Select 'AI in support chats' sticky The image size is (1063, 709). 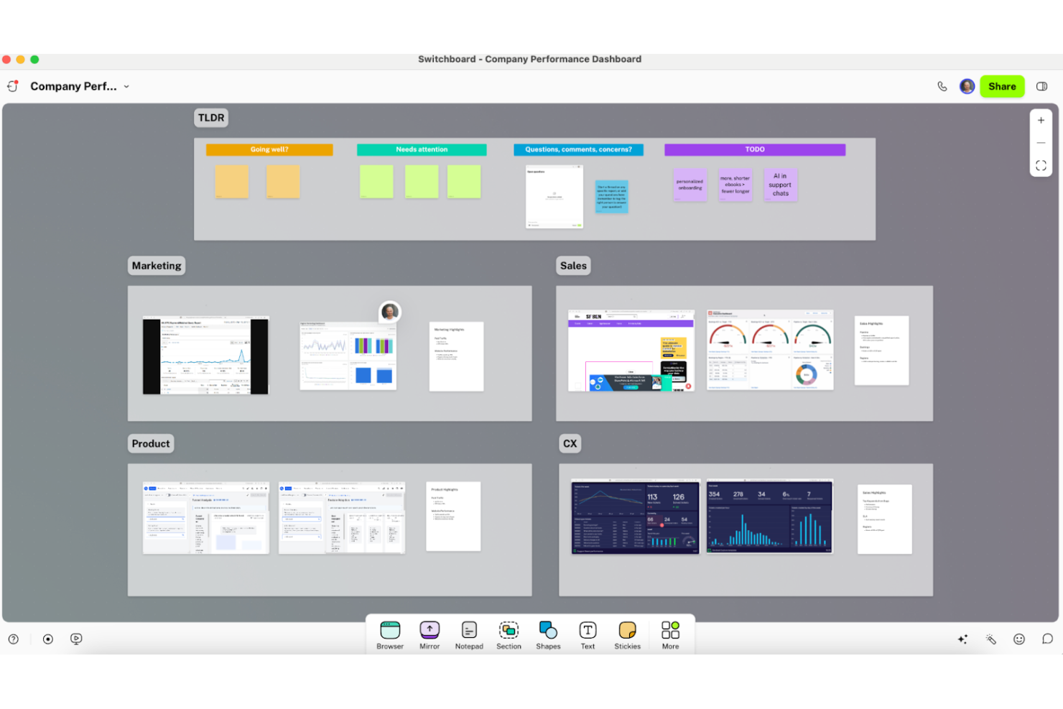click(781, 185)
